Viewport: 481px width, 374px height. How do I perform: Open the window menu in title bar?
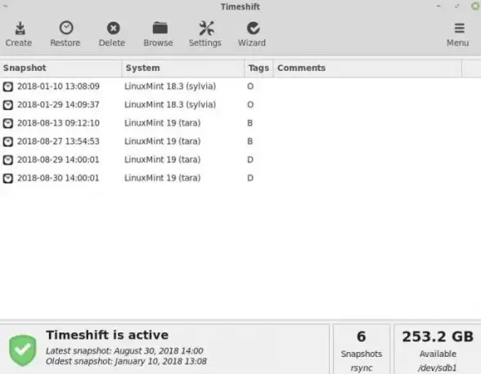(6, 6)
